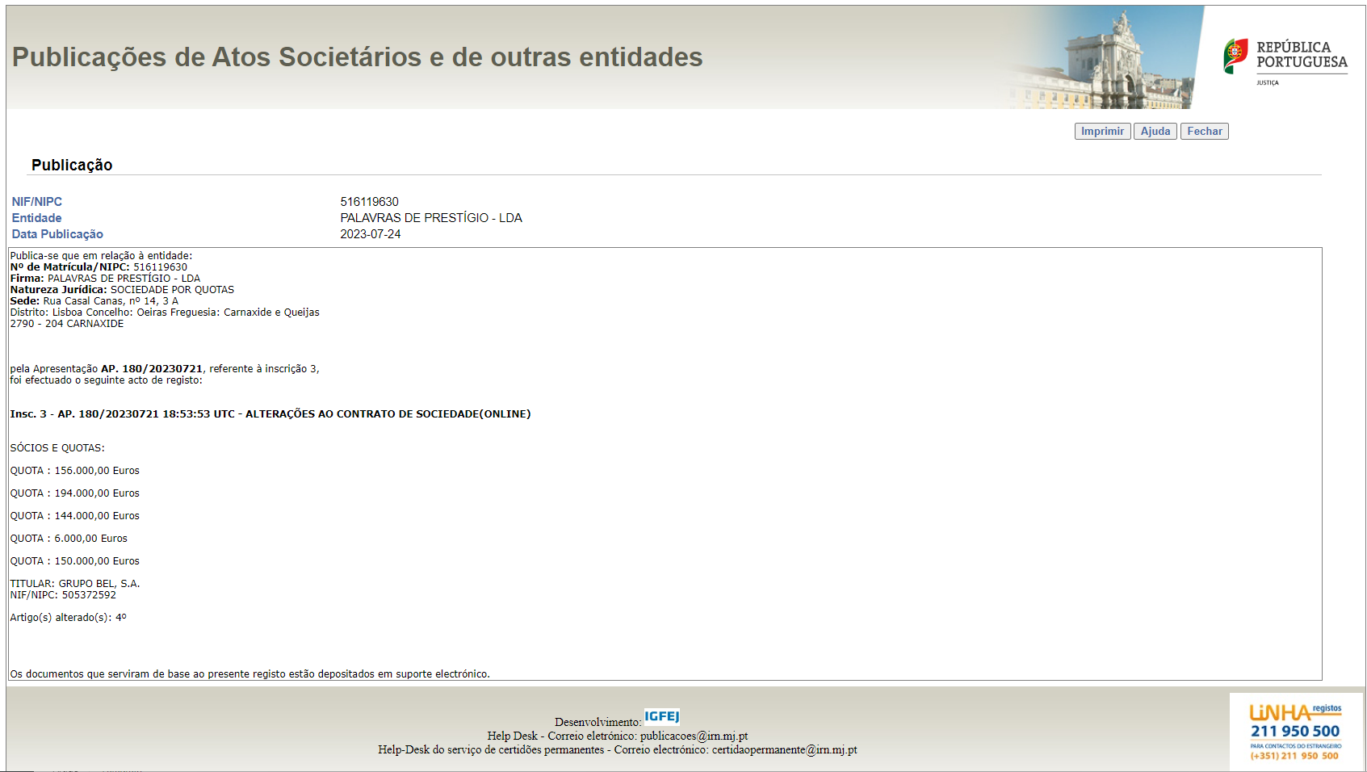Click the IGFEJ developer logo
The image size is (1367, 772).
[661, 717]
